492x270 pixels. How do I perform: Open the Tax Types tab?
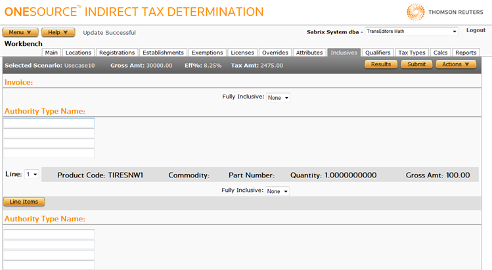(412, 53)
